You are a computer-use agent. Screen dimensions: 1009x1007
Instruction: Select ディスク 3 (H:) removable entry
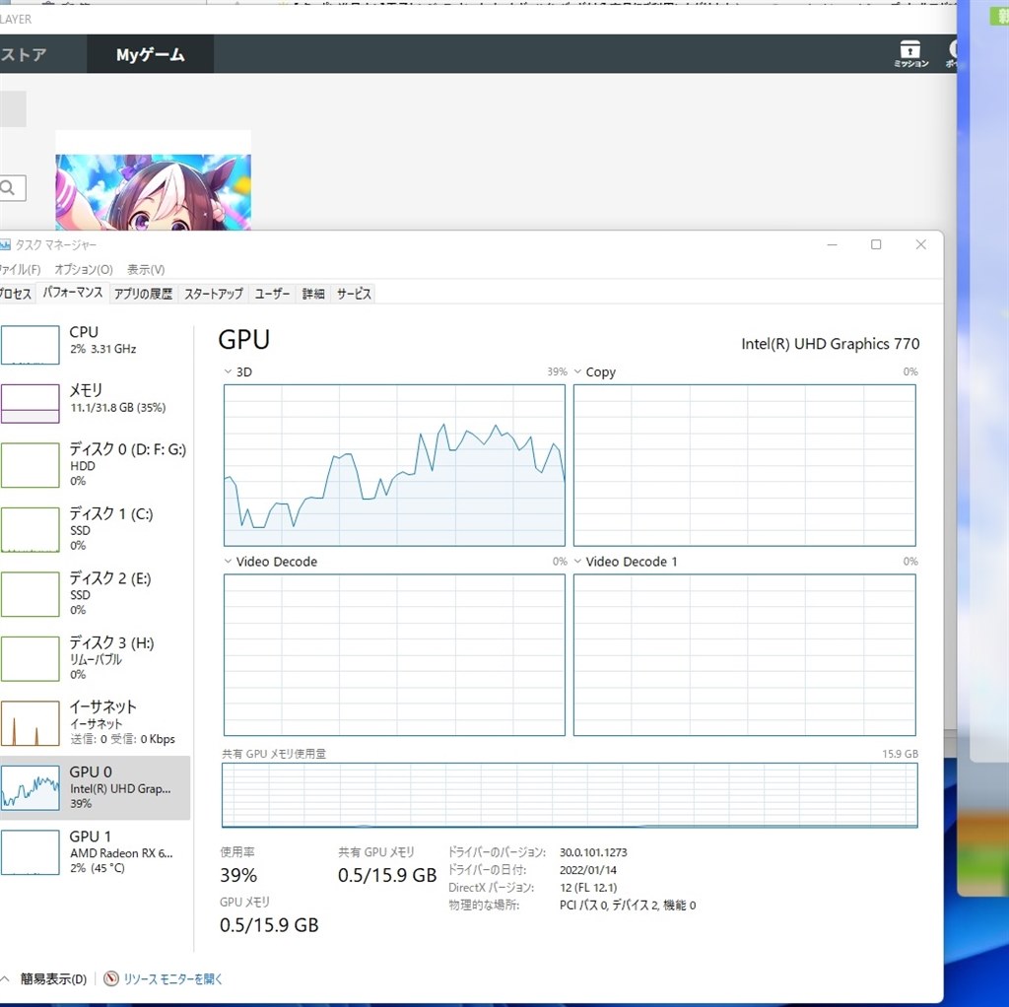(96, 657)
